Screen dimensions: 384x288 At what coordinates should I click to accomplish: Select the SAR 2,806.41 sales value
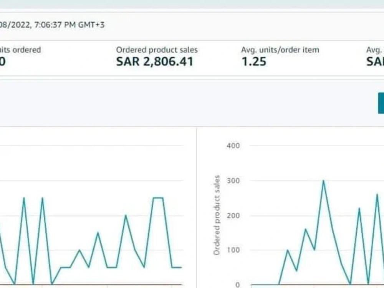click(x=155, y=61)
